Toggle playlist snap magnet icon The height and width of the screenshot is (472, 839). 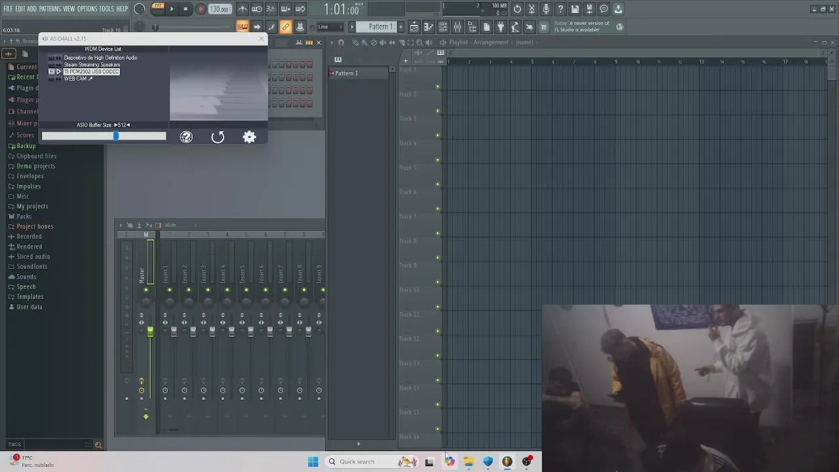click(341, 43)
